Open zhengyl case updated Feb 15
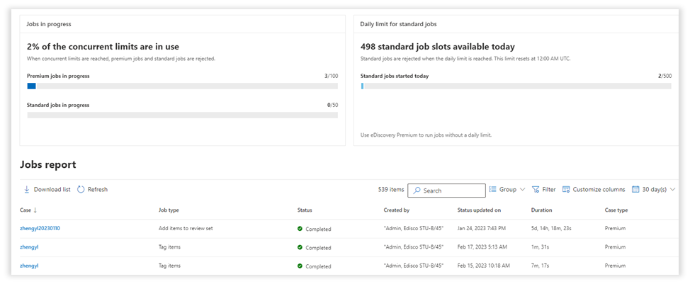 click(29, 266)
